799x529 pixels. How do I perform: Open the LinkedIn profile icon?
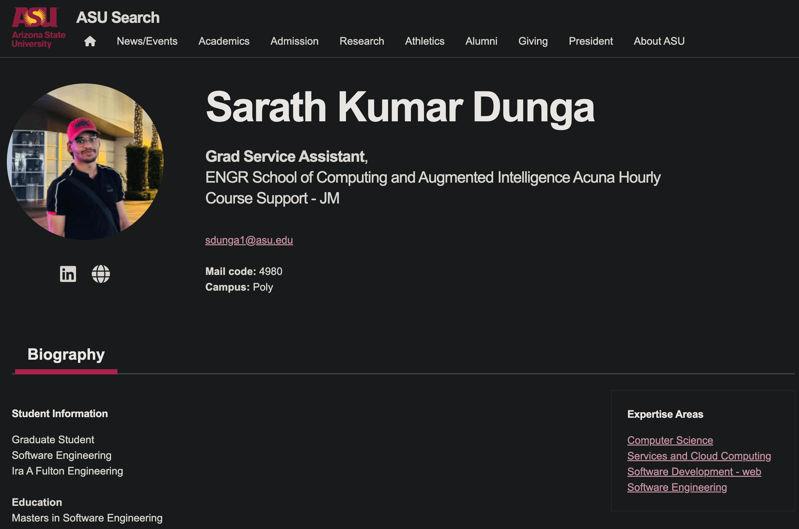tap(68, 274)
